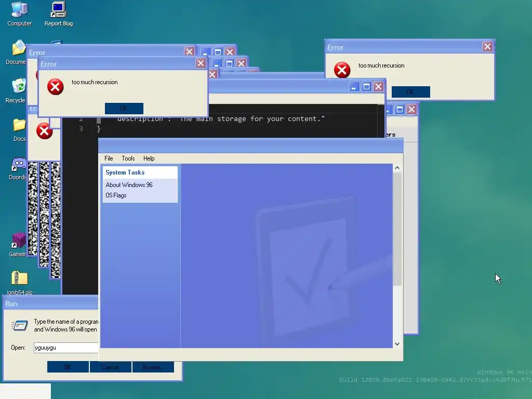
Task: Click the red error icon in right Error dialog
Action: point(342,70)
